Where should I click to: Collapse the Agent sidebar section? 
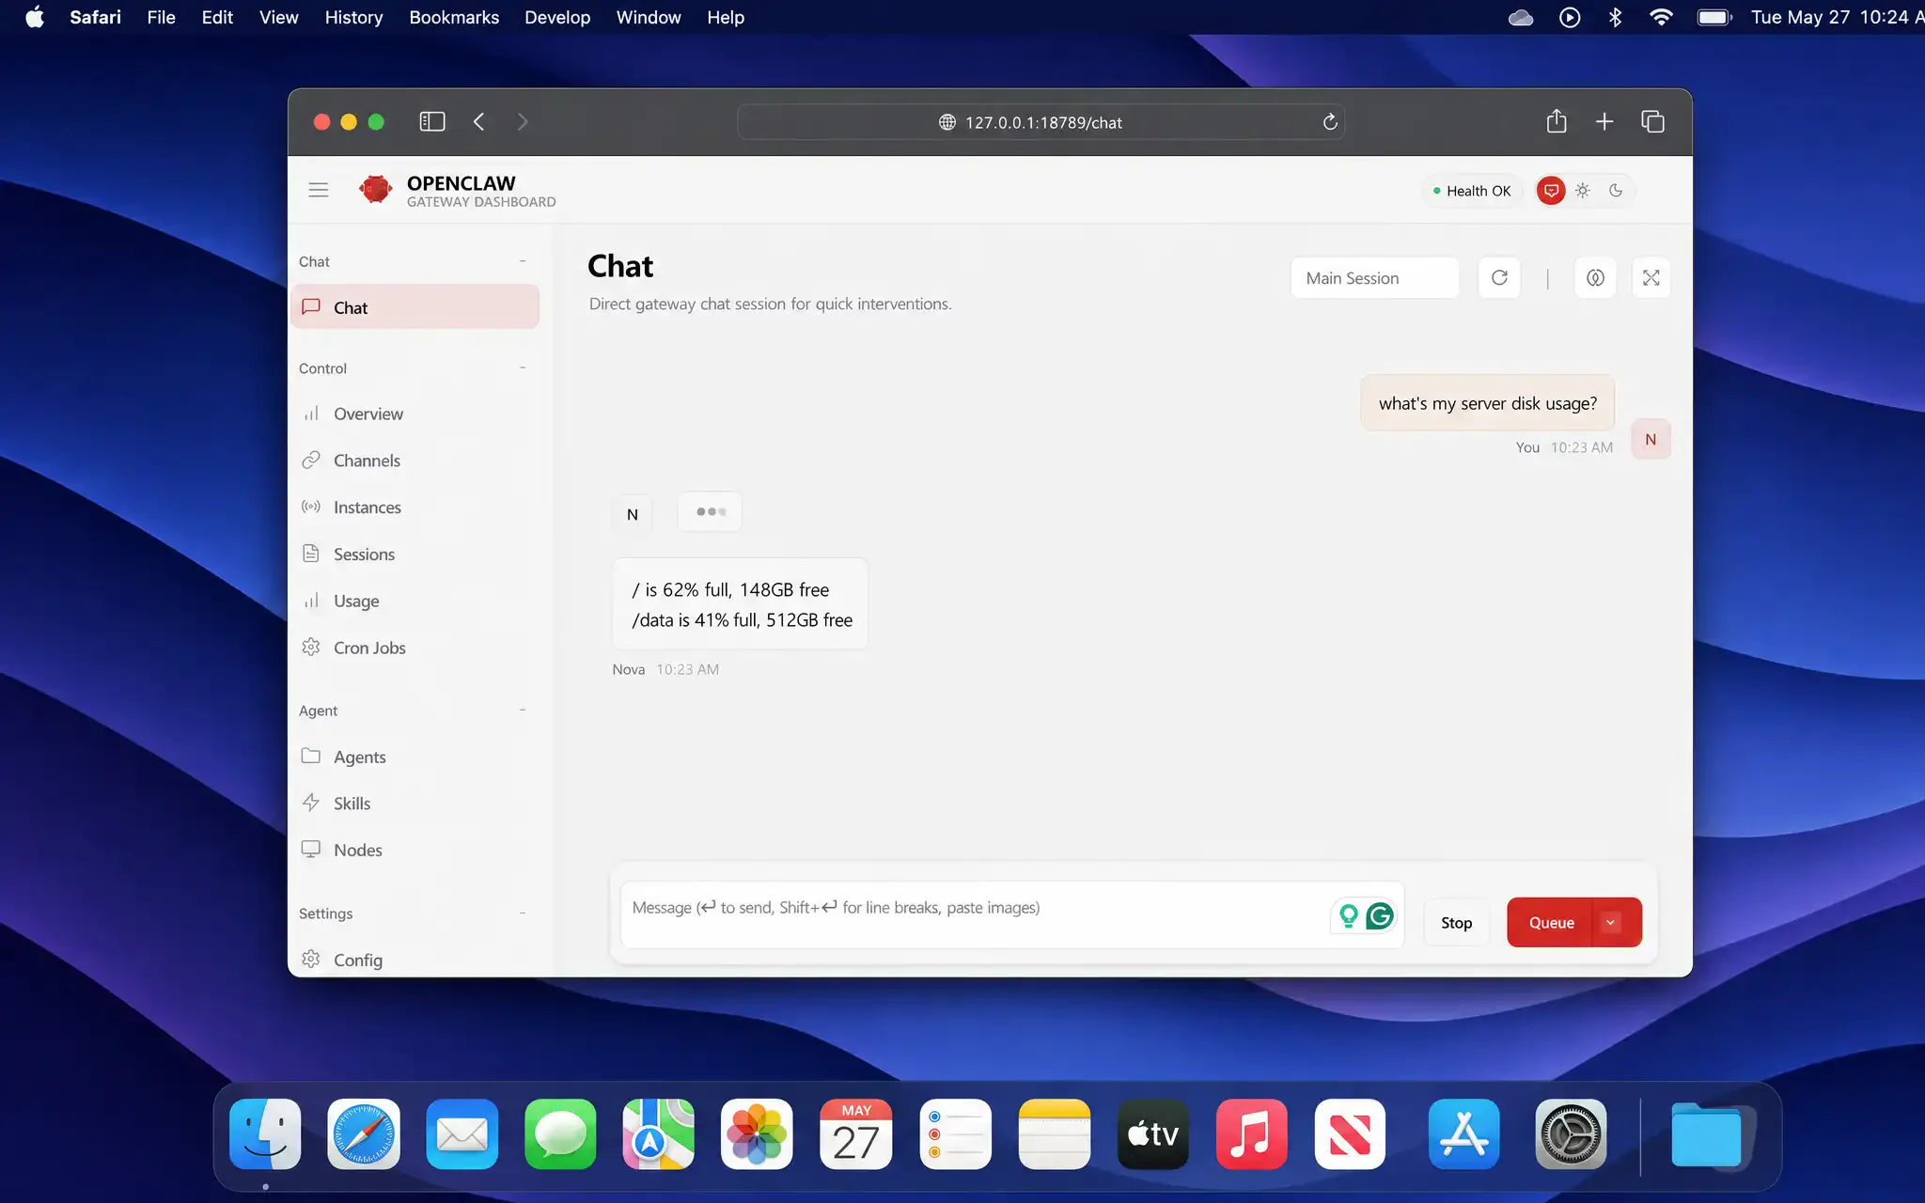[523, 711]
